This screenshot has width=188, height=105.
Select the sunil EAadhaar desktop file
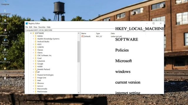click(5, 32)
